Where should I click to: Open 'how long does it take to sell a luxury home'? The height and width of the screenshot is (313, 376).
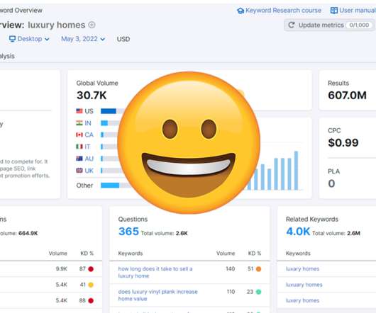[x=155, y=273]
